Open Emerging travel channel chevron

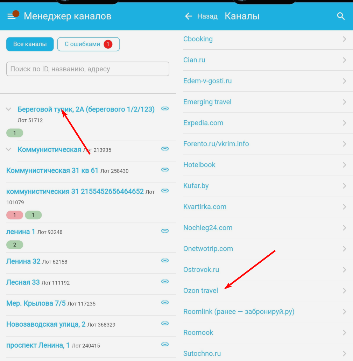(344, 102)
